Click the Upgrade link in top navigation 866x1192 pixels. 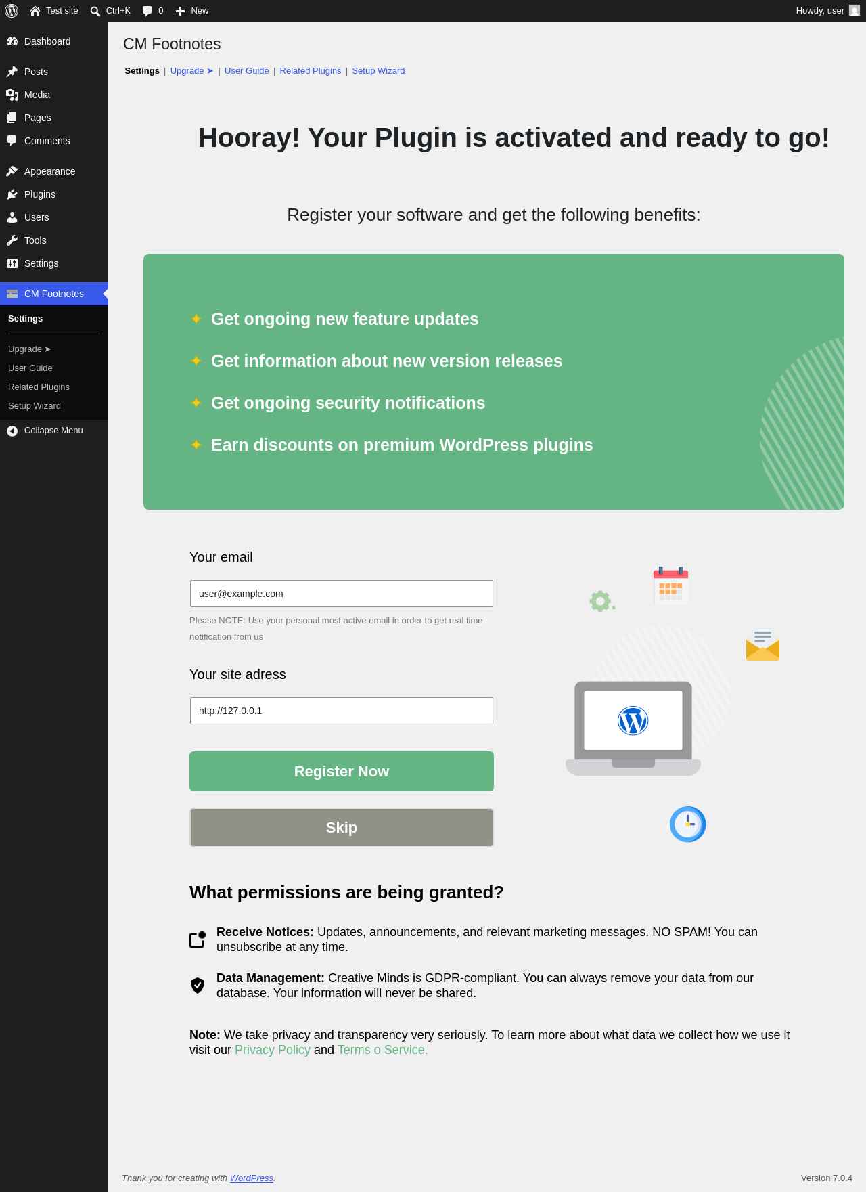coord(192,71)
